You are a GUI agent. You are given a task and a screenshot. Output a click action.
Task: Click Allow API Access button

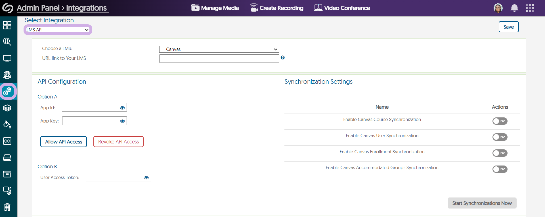click(x=64, y=142)
